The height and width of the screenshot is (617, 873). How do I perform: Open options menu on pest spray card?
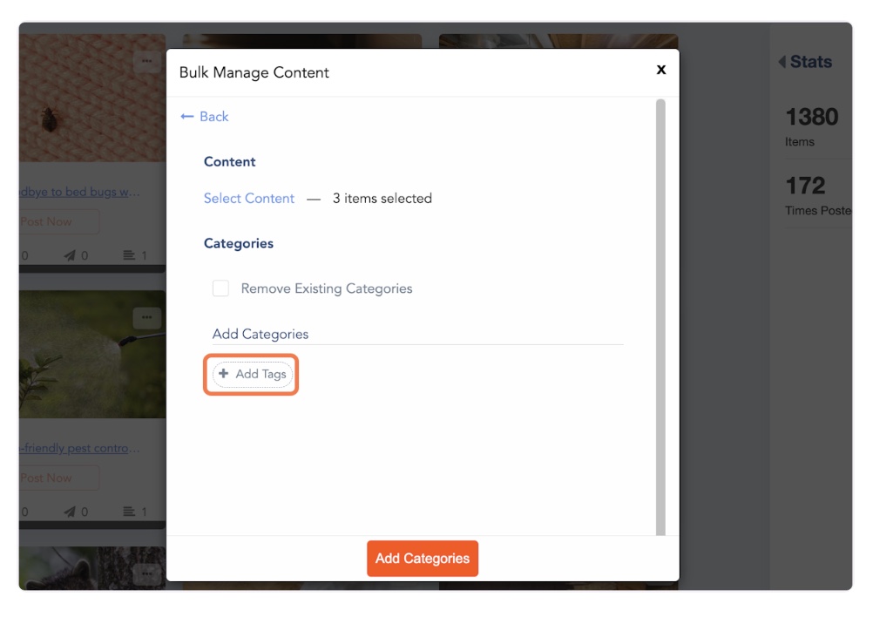(x=145, y=317)
